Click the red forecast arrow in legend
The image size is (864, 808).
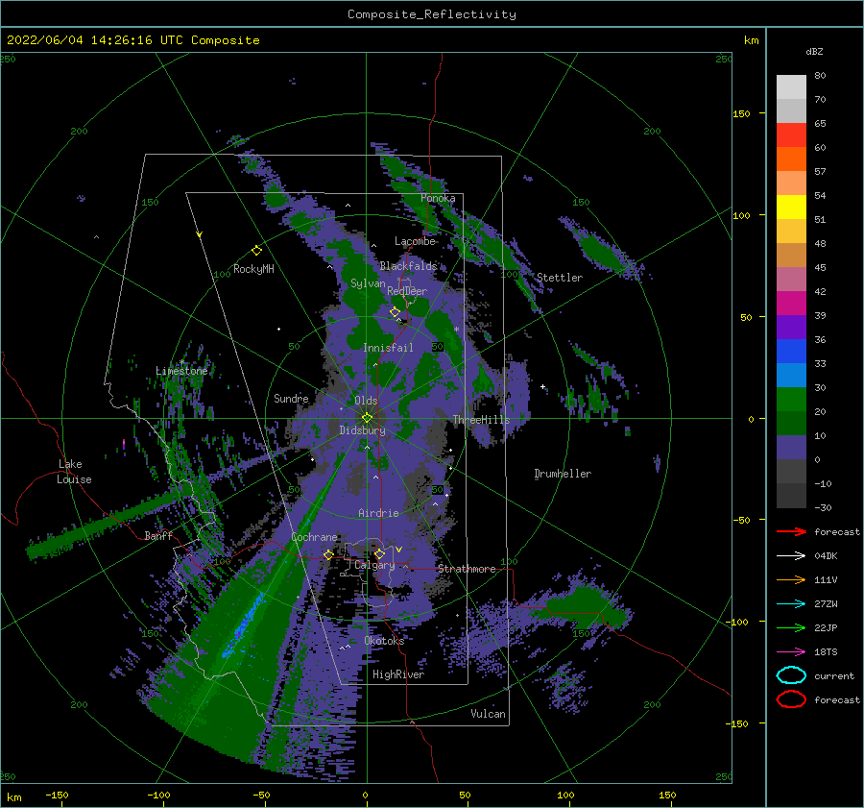(x=791, y=531)
